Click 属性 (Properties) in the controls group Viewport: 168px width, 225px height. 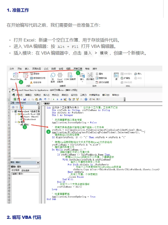99,74
